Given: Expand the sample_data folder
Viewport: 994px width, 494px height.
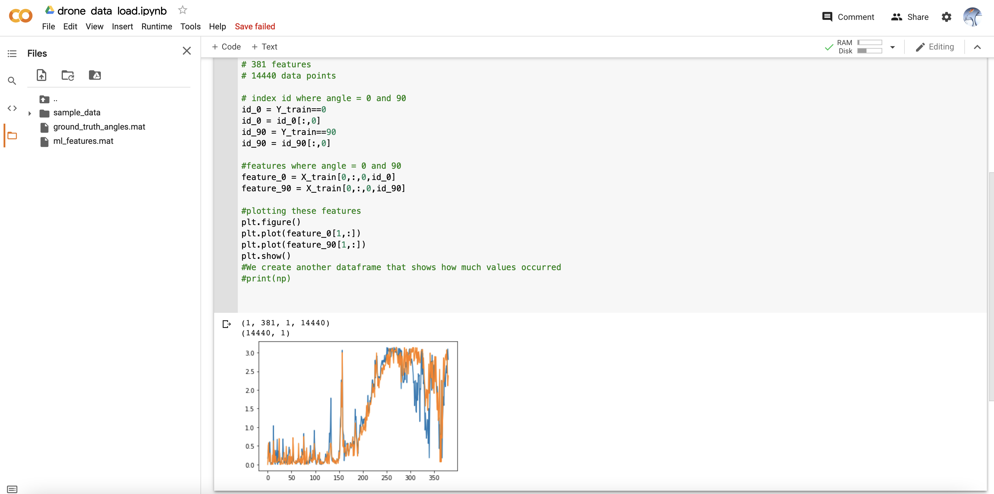Looking at the screenshot, I should pyautogui.click(x=30, y=113).
